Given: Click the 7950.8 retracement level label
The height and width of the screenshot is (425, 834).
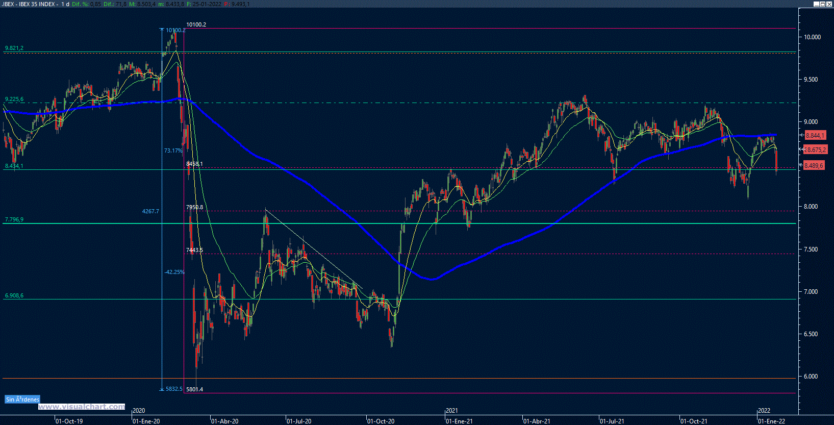Looking at the screenshot, I should pyautogui.click(x=194, y=208).
